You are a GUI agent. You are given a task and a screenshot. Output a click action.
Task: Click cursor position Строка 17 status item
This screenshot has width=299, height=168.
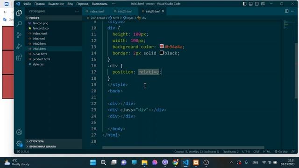click(197, 152)
